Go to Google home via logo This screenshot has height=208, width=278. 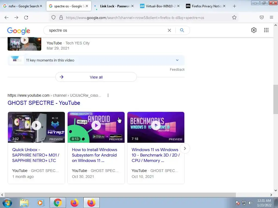(19, 31)
